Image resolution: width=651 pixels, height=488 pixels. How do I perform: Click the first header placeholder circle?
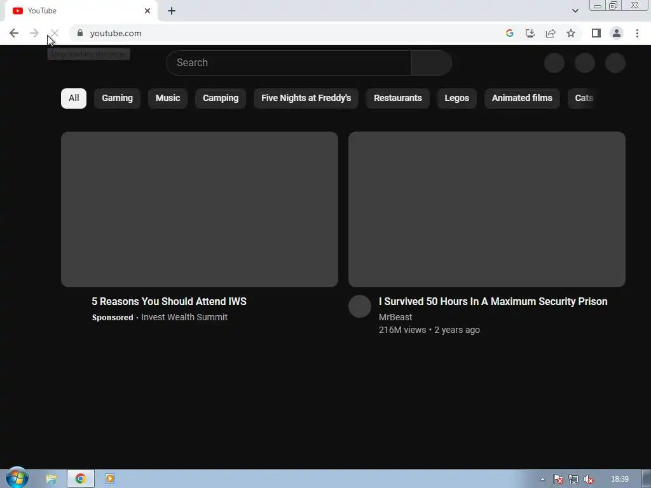(x=554, y=63)
